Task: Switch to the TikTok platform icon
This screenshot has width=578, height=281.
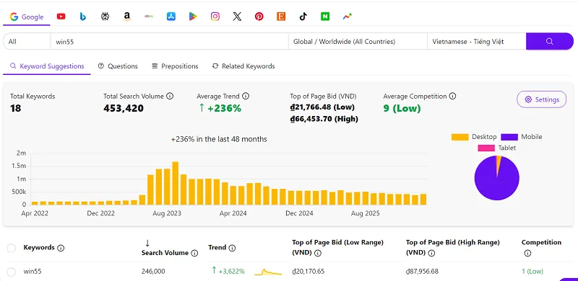Action: click(303, 17)
